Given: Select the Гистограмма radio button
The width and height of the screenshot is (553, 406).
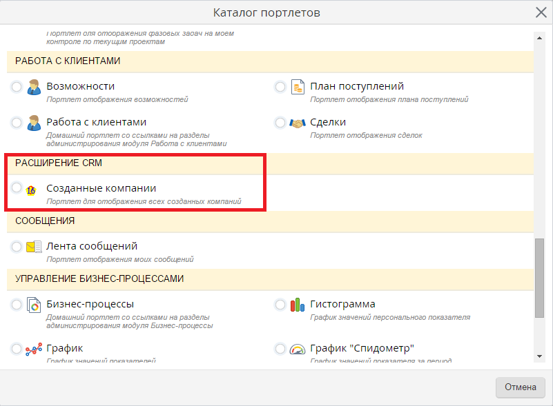Looking at the screenshot, I should click(x=280, y=305).
